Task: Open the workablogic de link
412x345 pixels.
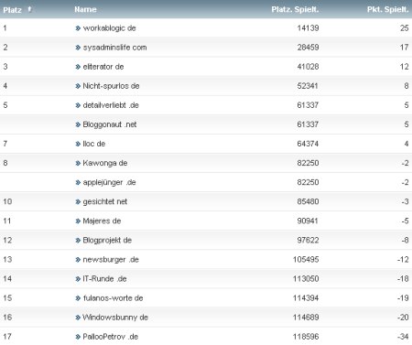Action: [109, 28]
